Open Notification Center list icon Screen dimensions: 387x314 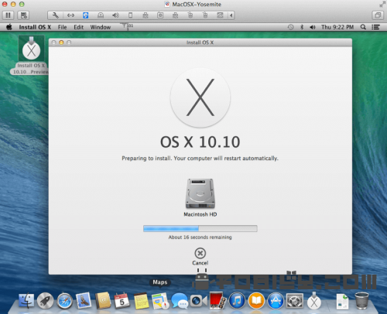(375, 27)
